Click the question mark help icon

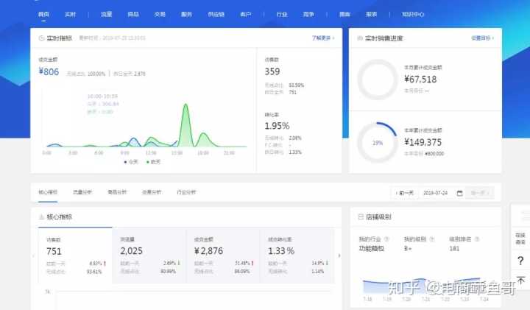point(520,261)
